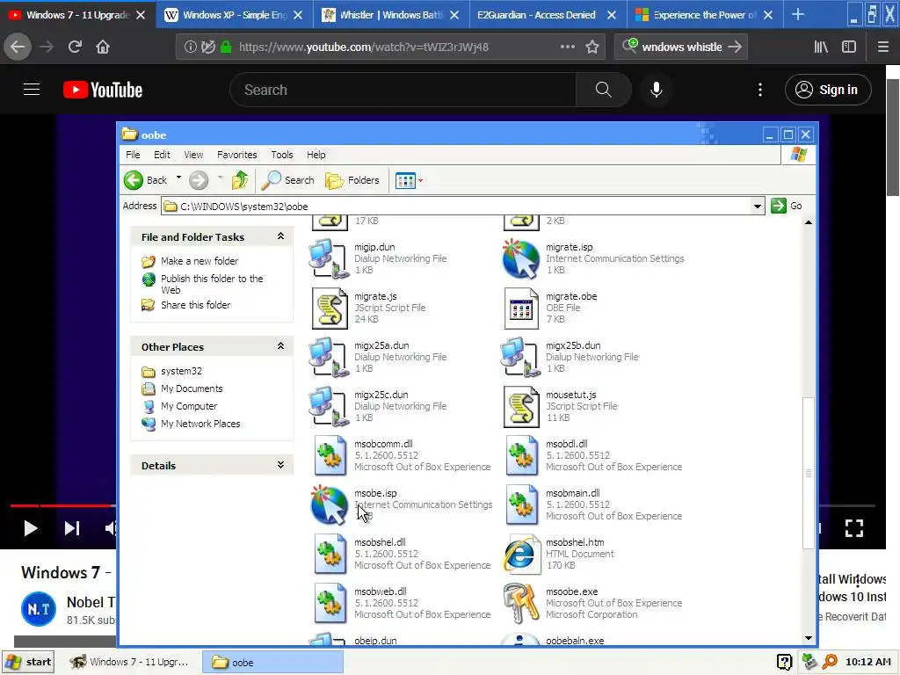This screenshot has width=900, height=675.
Task: Open Back button history dropdown arrow
Action: (x=178, y=178)
